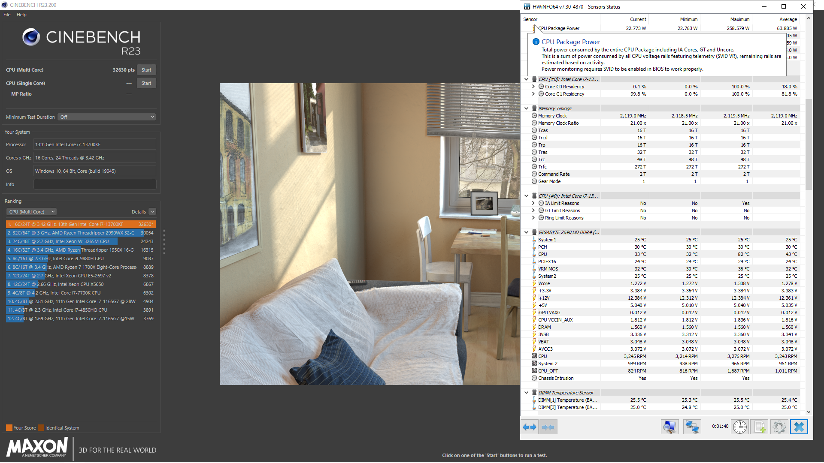Collapse the Memory Timings section

click(x=527, y=108)
